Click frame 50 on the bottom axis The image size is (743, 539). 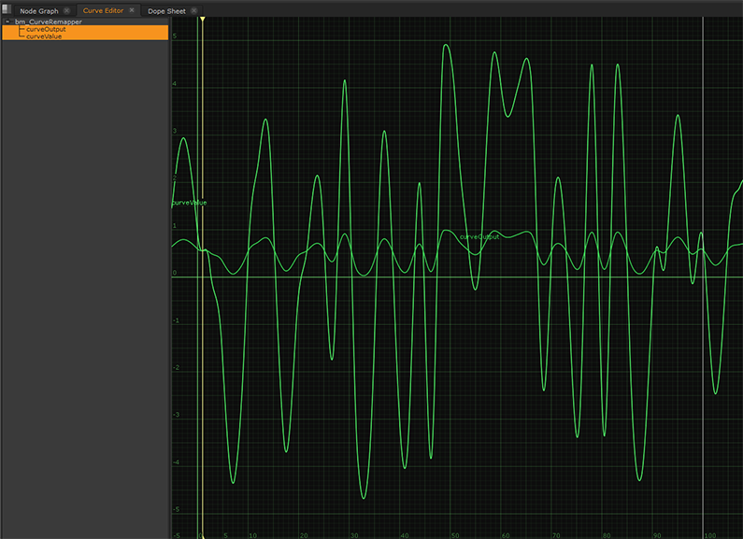[x=454, y=535]
